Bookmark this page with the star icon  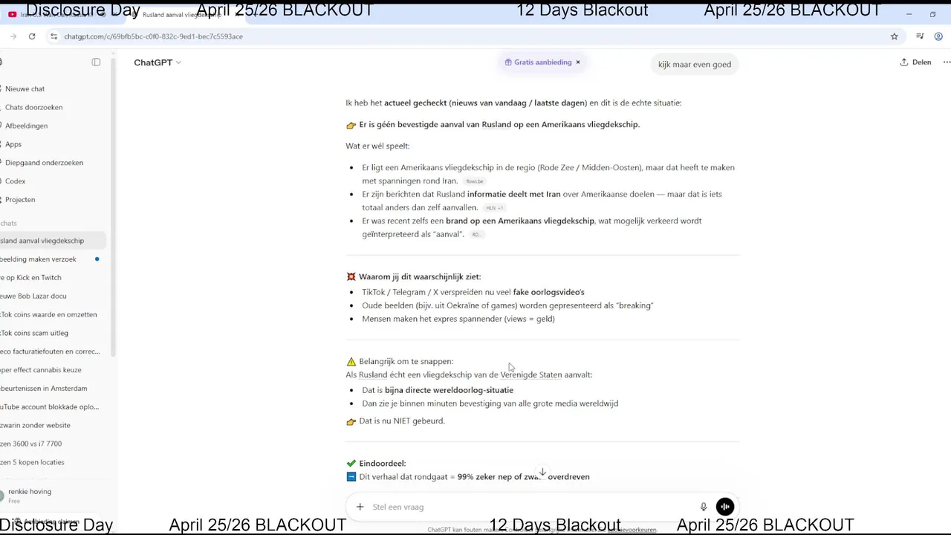[895, 36]
